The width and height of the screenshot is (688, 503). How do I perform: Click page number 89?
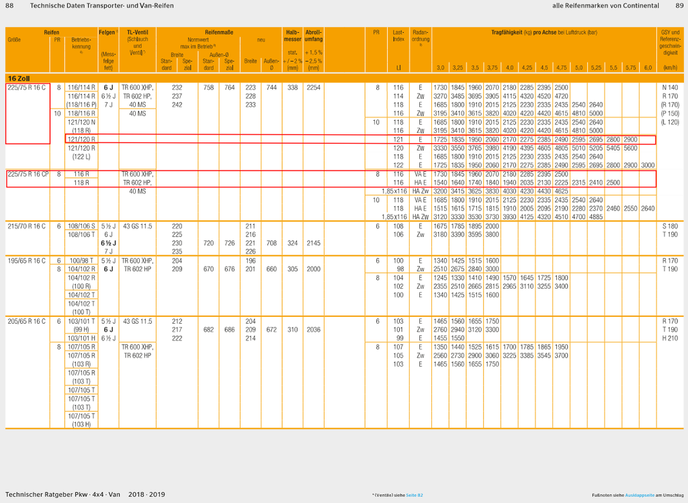click(x=679, y=5)
